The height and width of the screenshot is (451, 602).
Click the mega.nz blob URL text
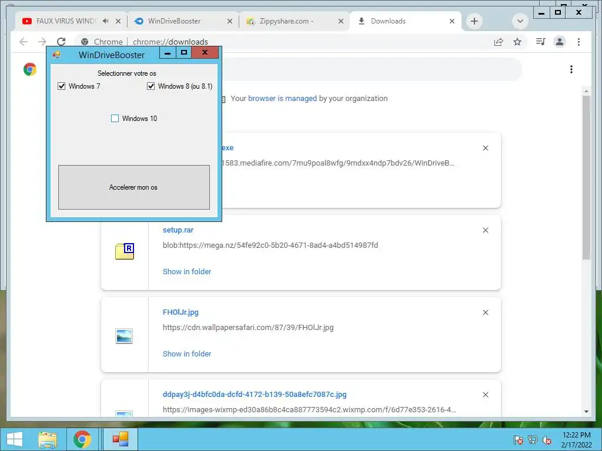[270, 245]
